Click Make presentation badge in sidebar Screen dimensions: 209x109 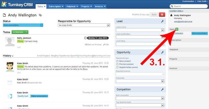point(200,33)
